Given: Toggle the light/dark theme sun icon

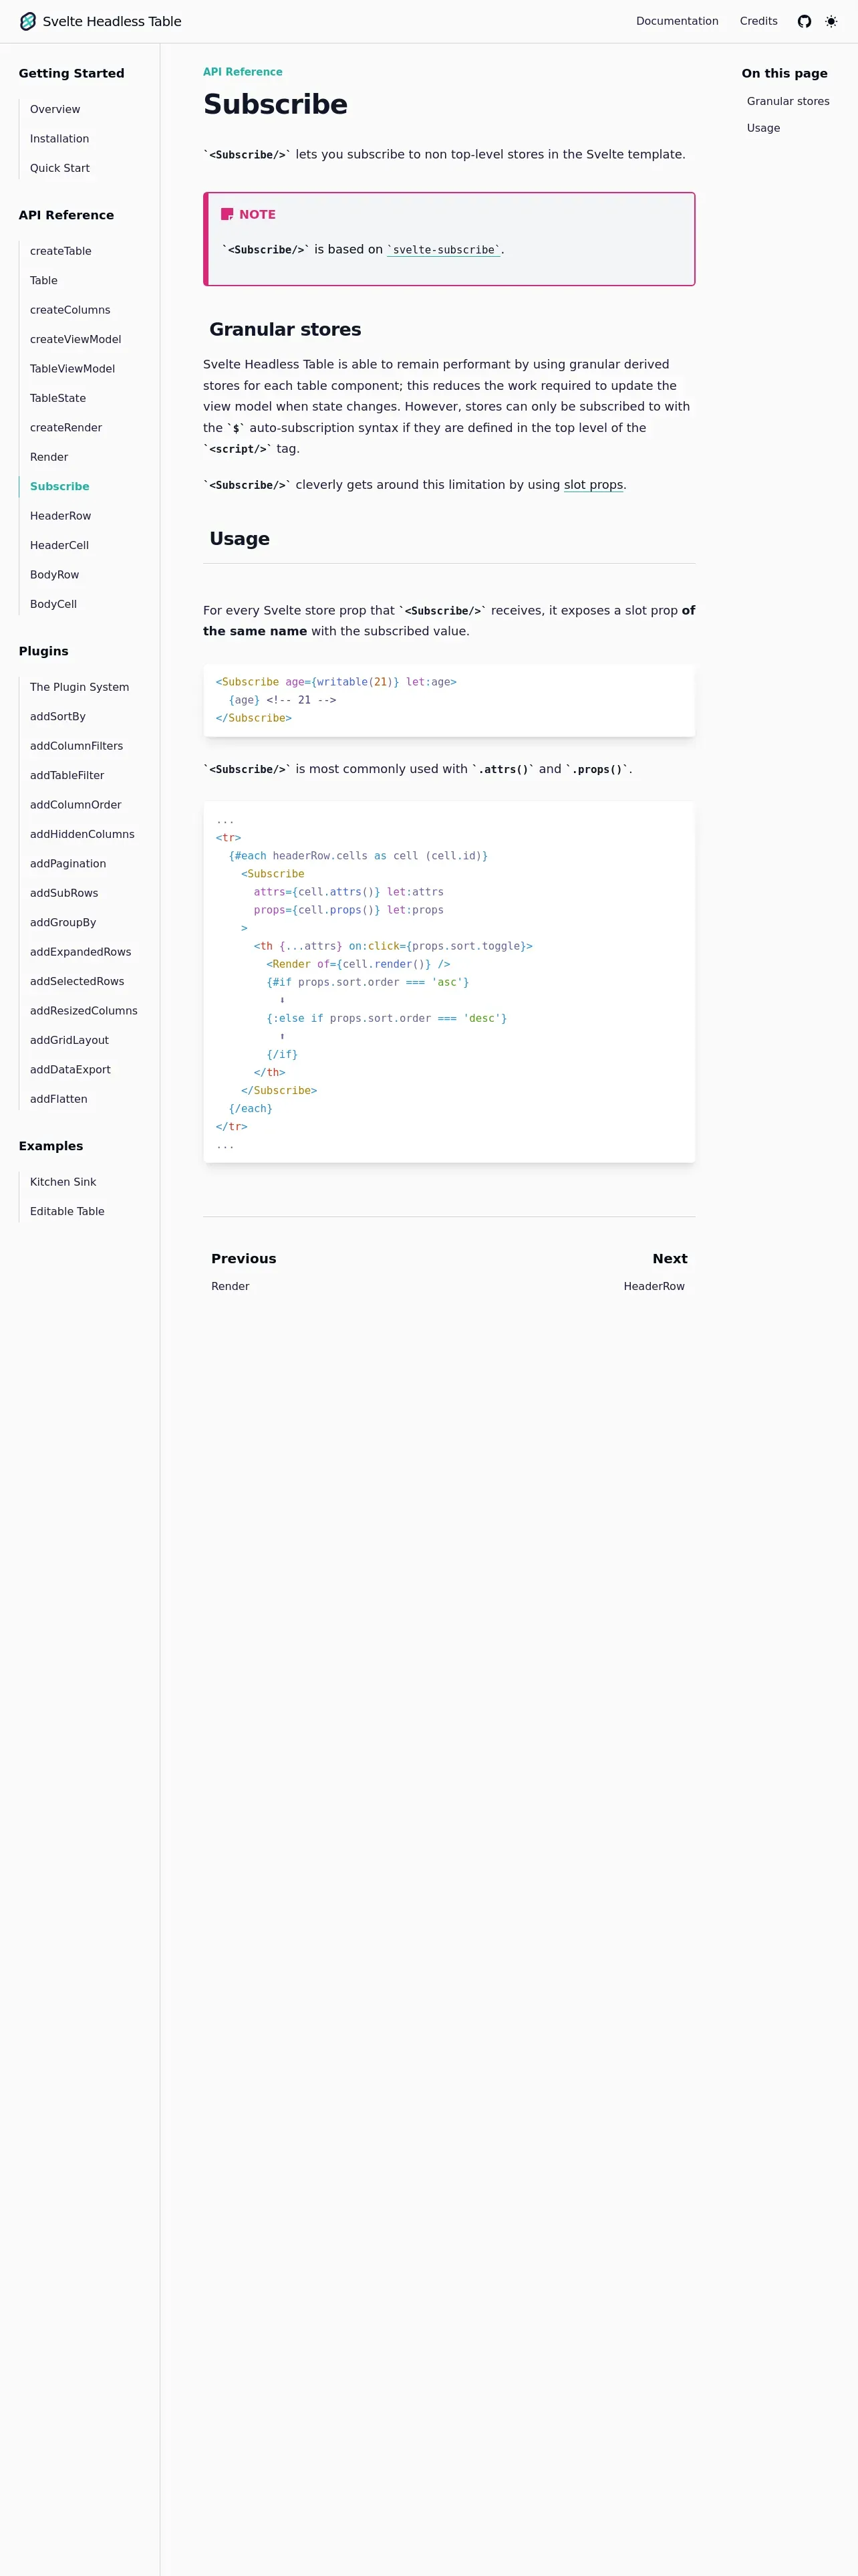Looking at the screenshot, I should click(x=831, y=21).
